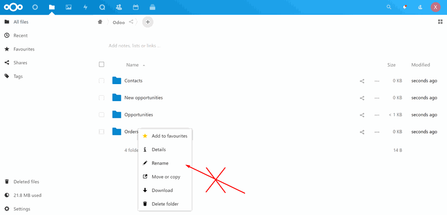This screenshot has width=447, height=215.
Task: Click the Add notes, lists or links field
Action: coord(135,46)
